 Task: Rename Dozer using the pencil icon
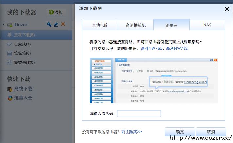(x=56, y=24)
